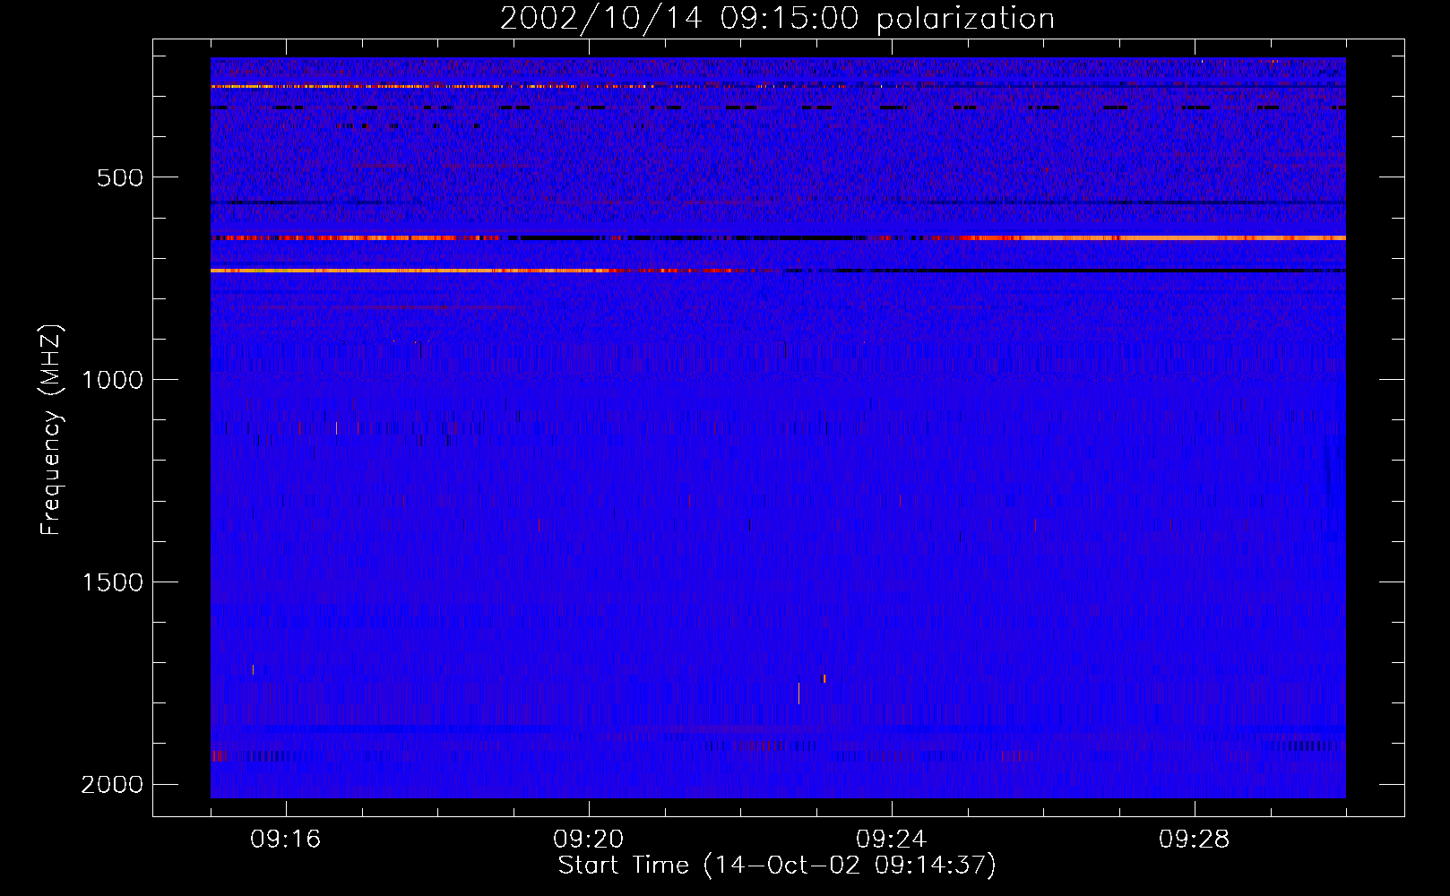
Task: Click the 09:28 time tick label
Action: coord(1195,840)
